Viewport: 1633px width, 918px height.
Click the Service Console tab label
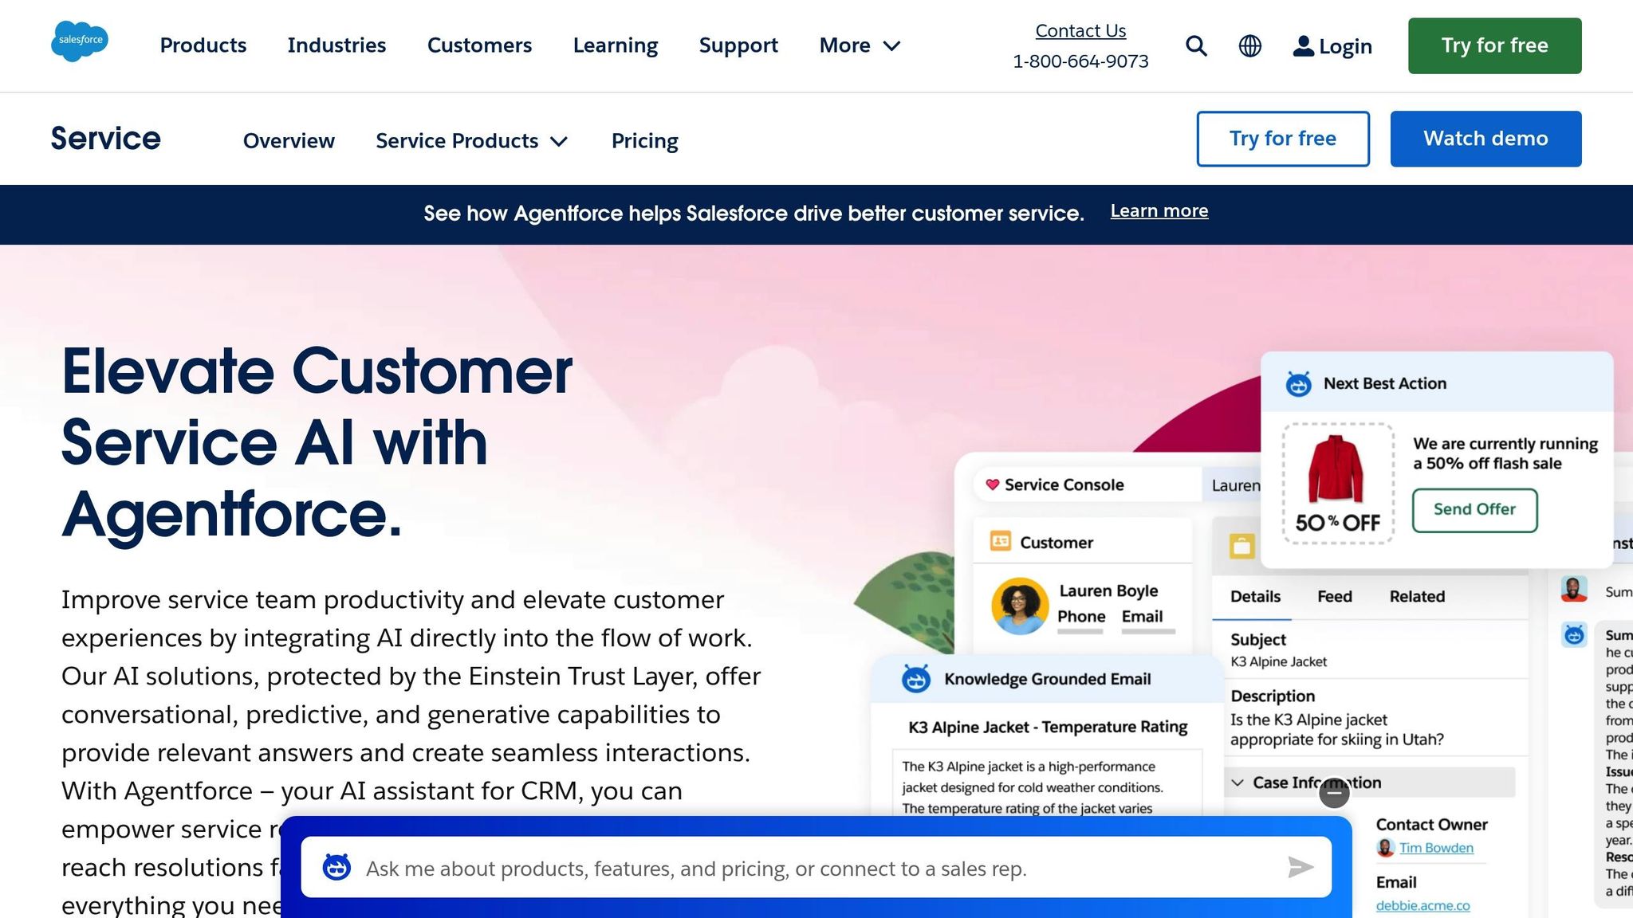click(x=1064, y=484)
